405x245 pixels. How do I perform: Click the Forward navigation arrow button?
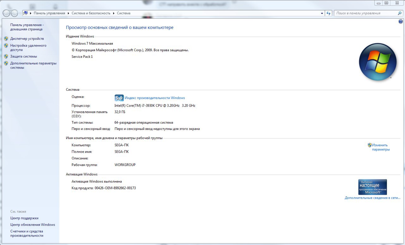(x=15, y=13)
